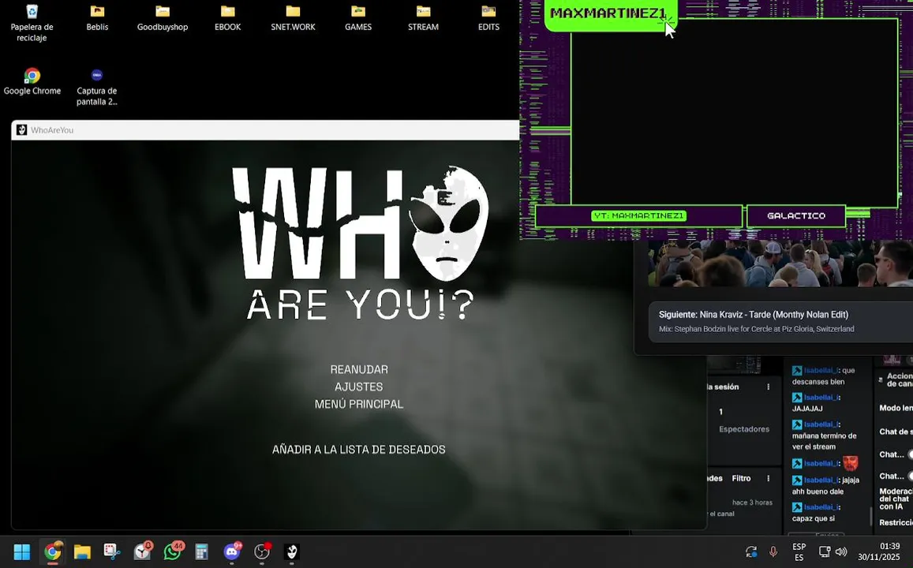The height and width of the screenshot is (568, 913).
Task: Launch the Snipping Tool from the taskbar
Action: pos(112,551)
